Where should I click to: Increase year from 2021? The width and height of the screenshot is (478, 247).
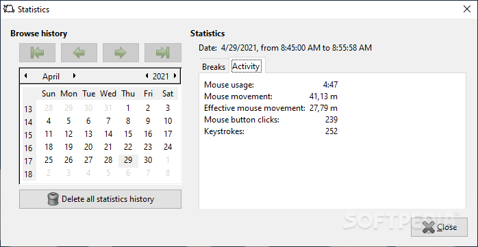[175, 76]
